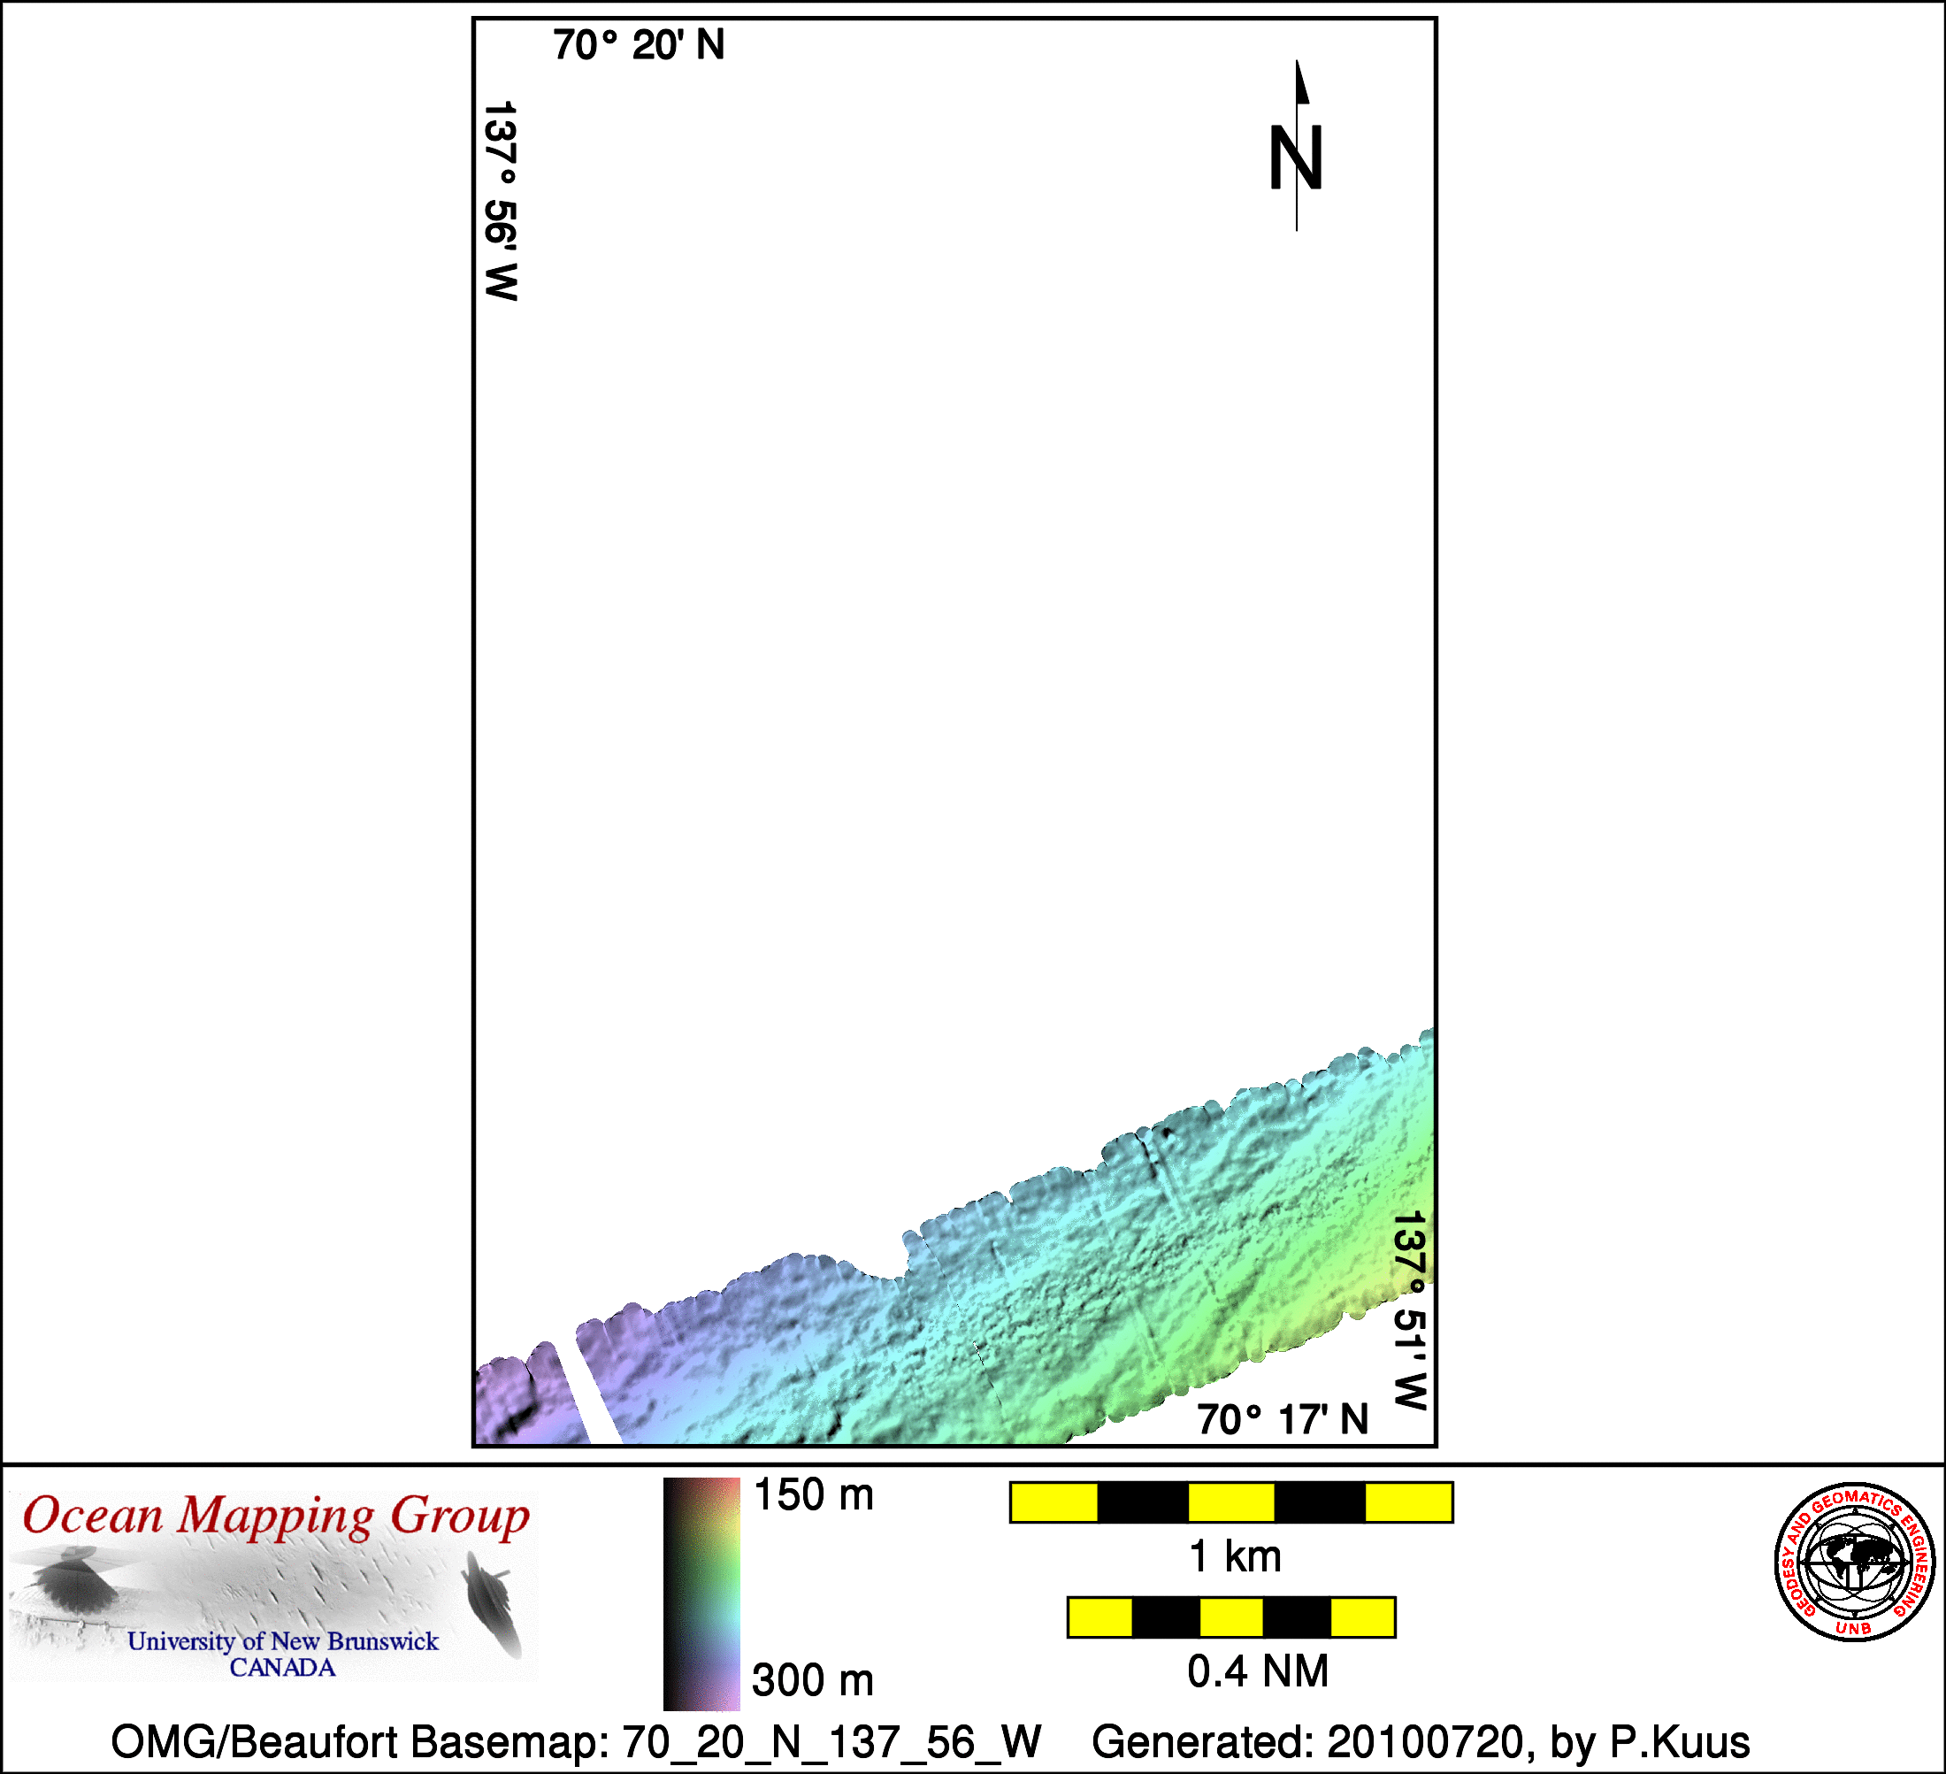
Task: Click the 70° 20' N latitude label
Action: (638, 45)
